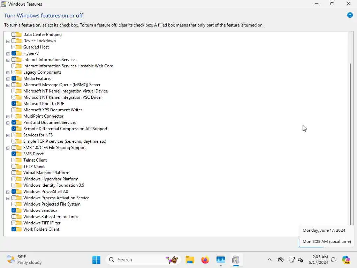The image size is (357, 268).
Task: Select "Microsoft Message Queue (MSMQ) Server" text
Action: pos(62,85)
